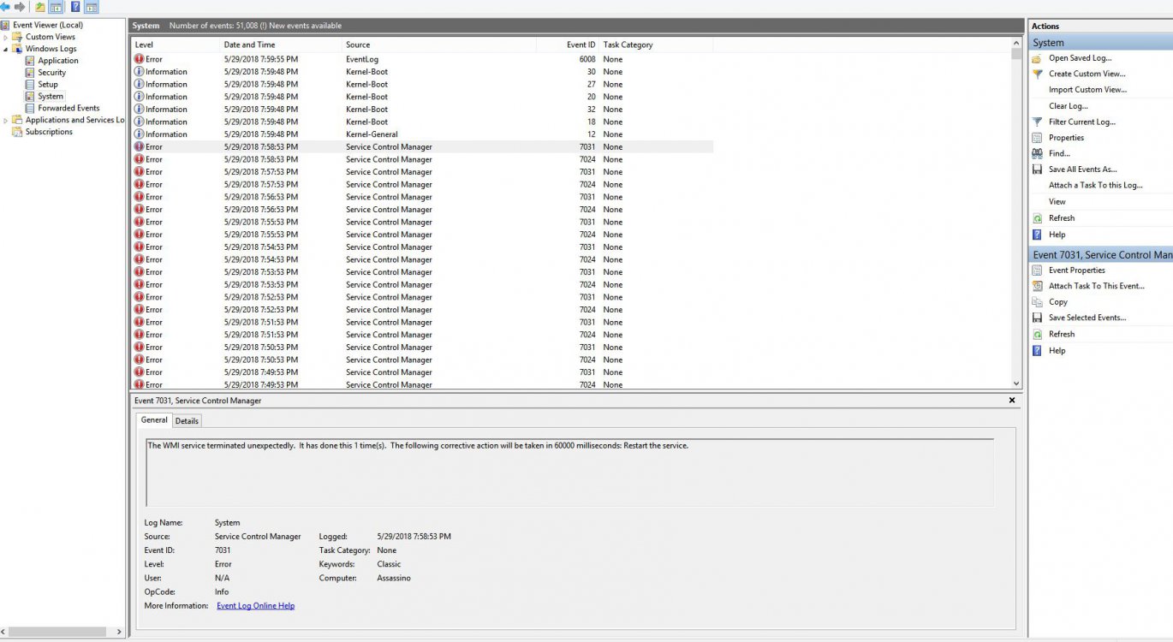1173x642 pixels.
Task: Select the General tab
Action: pyautogui.click(x=154, y=420)
